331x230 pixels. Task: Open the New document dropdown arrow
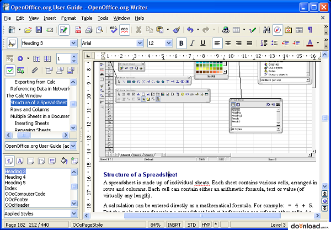point(19,30)
